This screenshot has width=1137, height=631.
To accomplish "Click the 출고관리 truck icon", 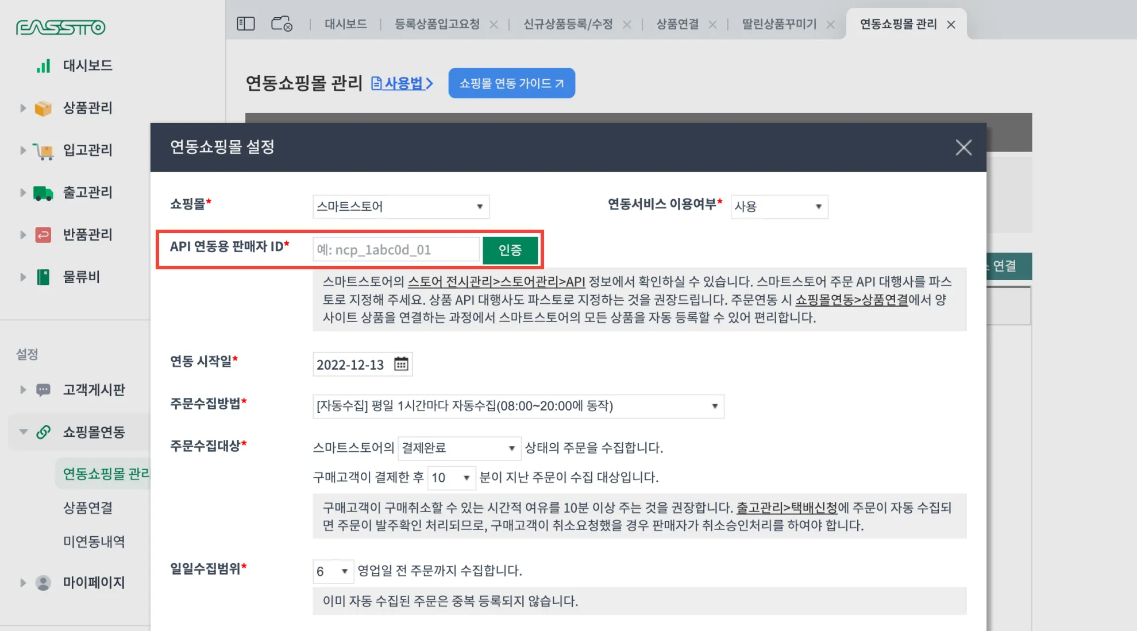I will [43, 192].
